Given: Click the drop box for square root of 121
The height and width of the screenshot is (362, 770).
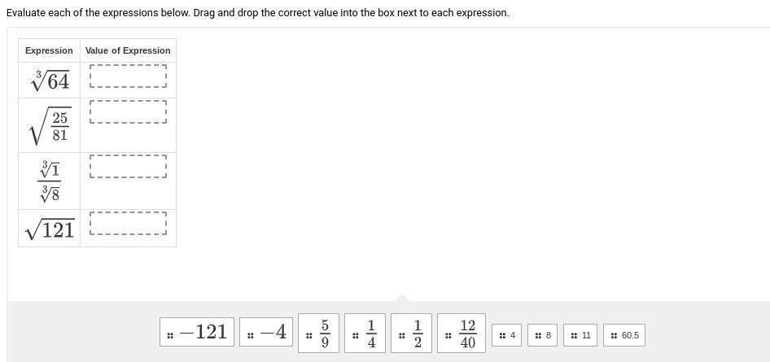Looking at the screenshot, I should click(129, 223).
